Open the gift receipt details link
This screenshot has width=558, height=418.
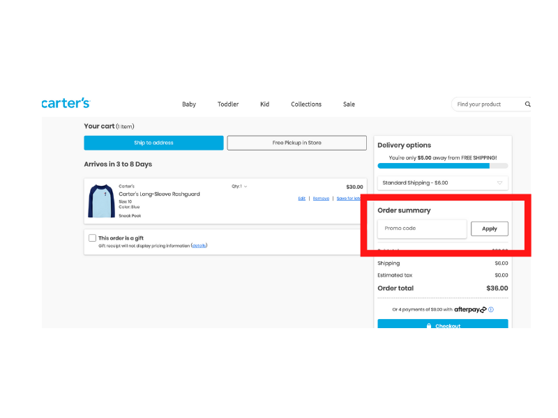(x=199, y=246)
